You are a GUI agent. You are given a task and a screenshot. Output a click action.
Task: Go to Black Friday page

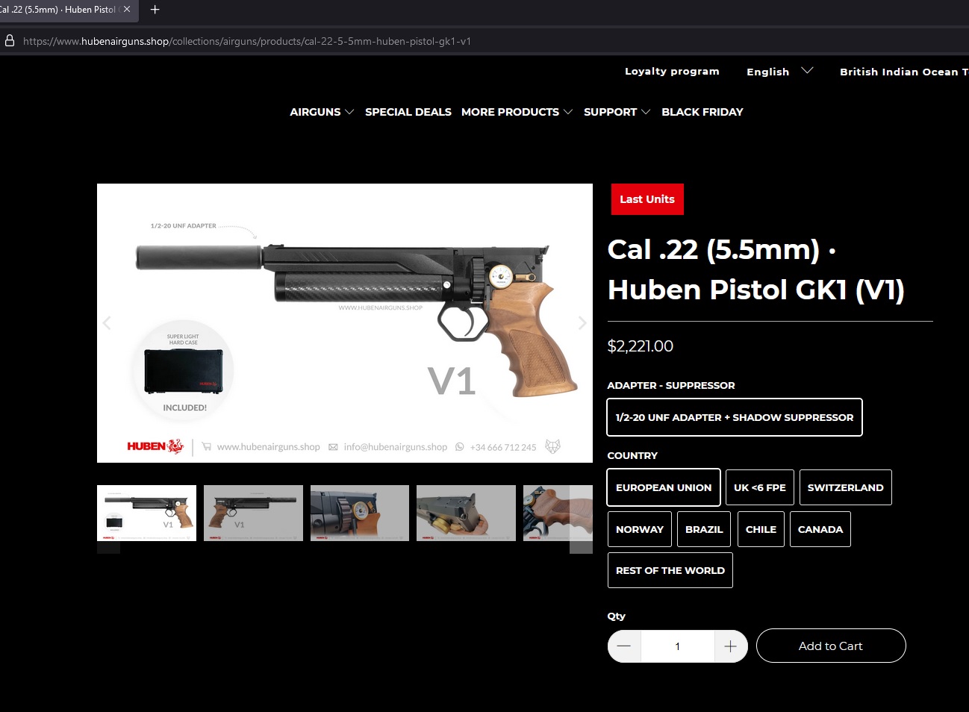click(x=702, y=112)
